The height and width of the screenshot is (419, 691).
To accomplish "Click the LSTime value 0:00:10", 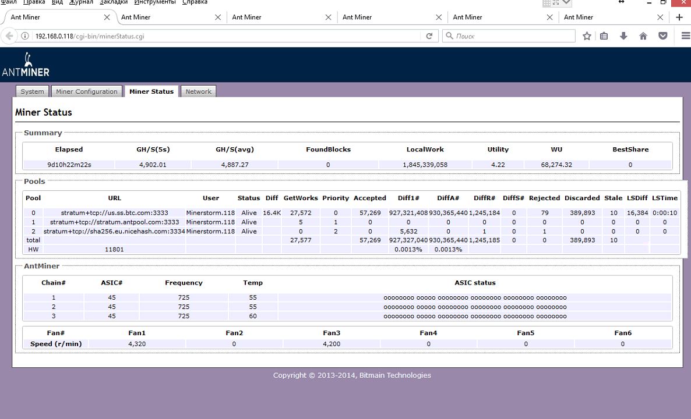I will [x=665, y=212].
